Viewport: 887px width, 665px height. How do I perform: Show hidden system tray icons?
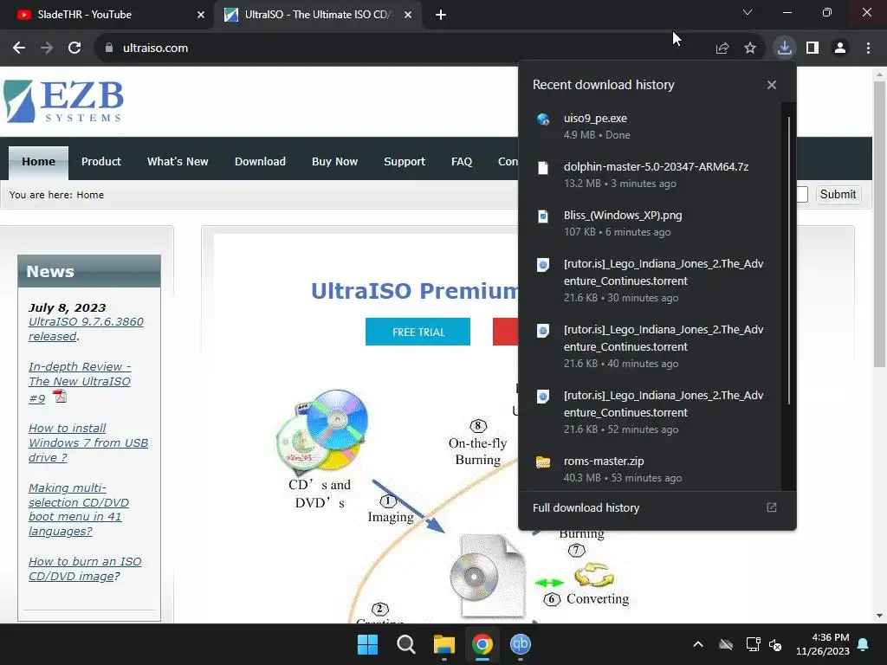[x=698, y=644]
